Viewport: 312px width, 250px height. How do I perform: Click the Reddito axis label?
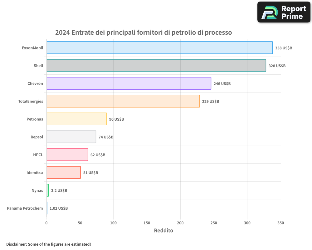click(x=163, y=231)
